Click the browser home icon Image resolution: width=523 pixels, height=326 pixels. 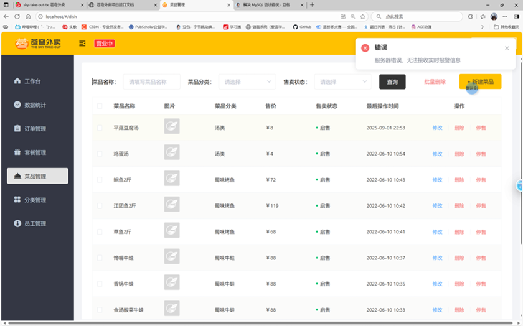pyautogui.click(x=28, y=16)
